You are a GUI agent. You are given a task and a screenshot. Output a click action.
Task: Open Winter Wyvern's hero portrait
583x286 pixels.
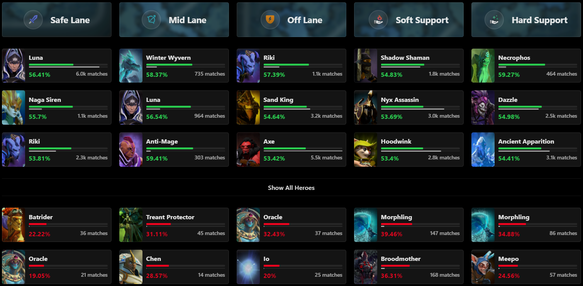131,66
